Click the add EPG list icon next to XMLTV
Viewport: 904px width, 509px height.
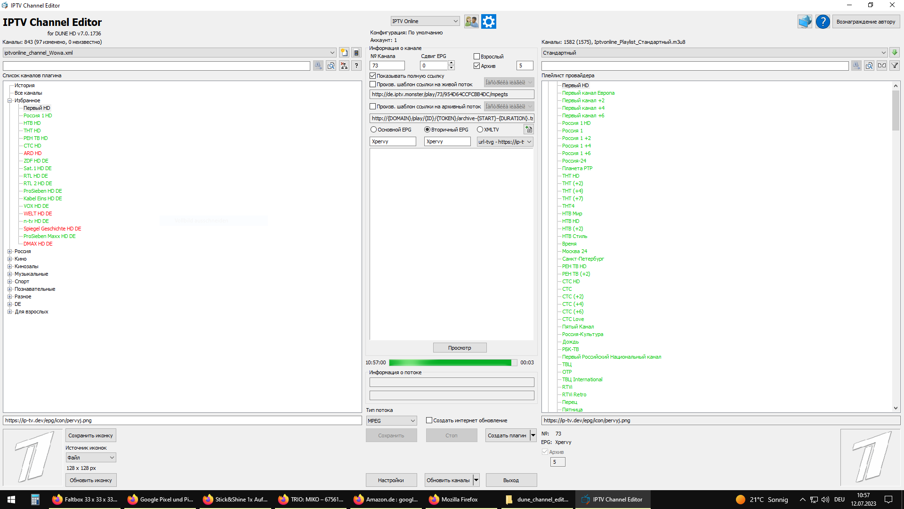pos(529,130)
